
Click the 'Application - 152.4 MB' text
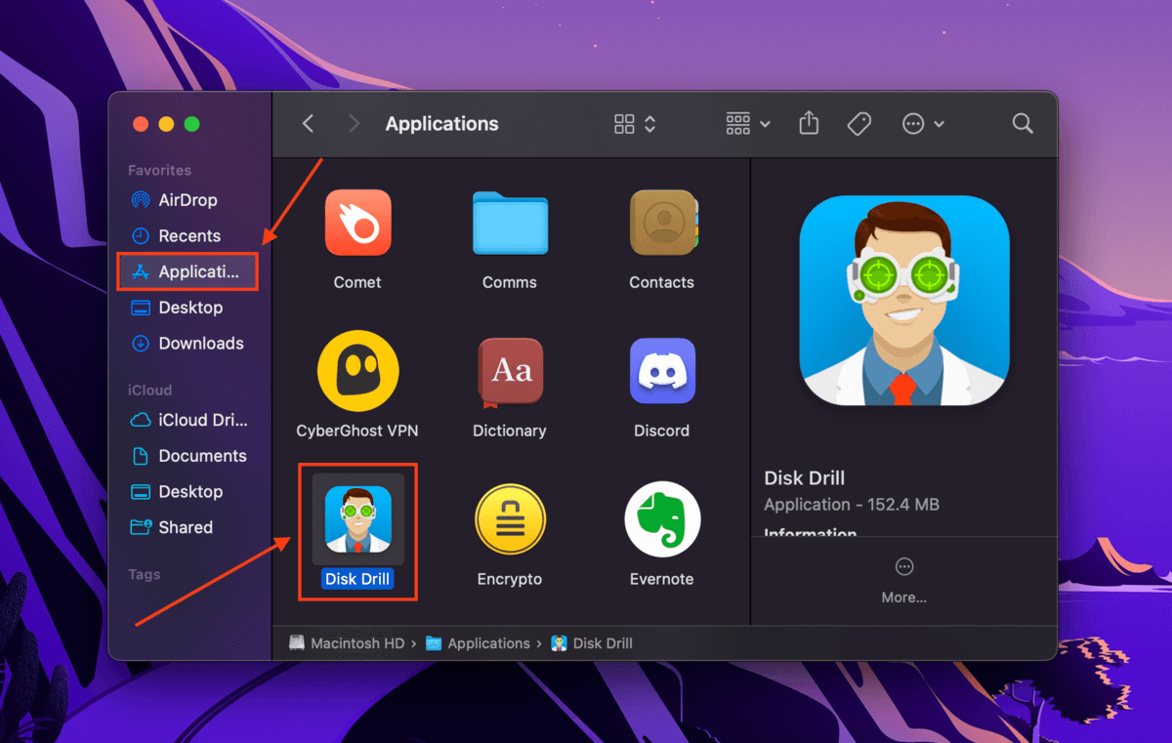click(x=852, y=505)
